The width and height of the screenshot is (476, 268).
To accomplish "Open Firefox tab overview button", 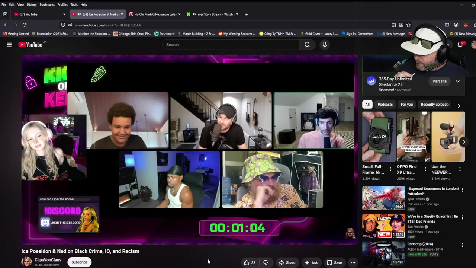I will 5,14.
